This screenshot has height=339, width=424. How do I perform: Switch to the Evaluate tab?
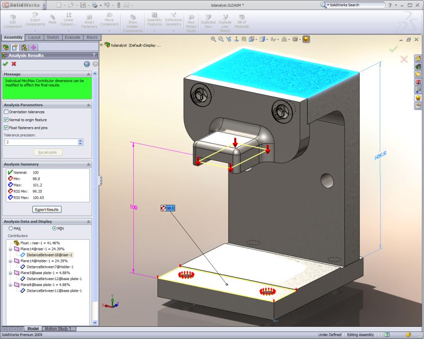click(72, 37)
